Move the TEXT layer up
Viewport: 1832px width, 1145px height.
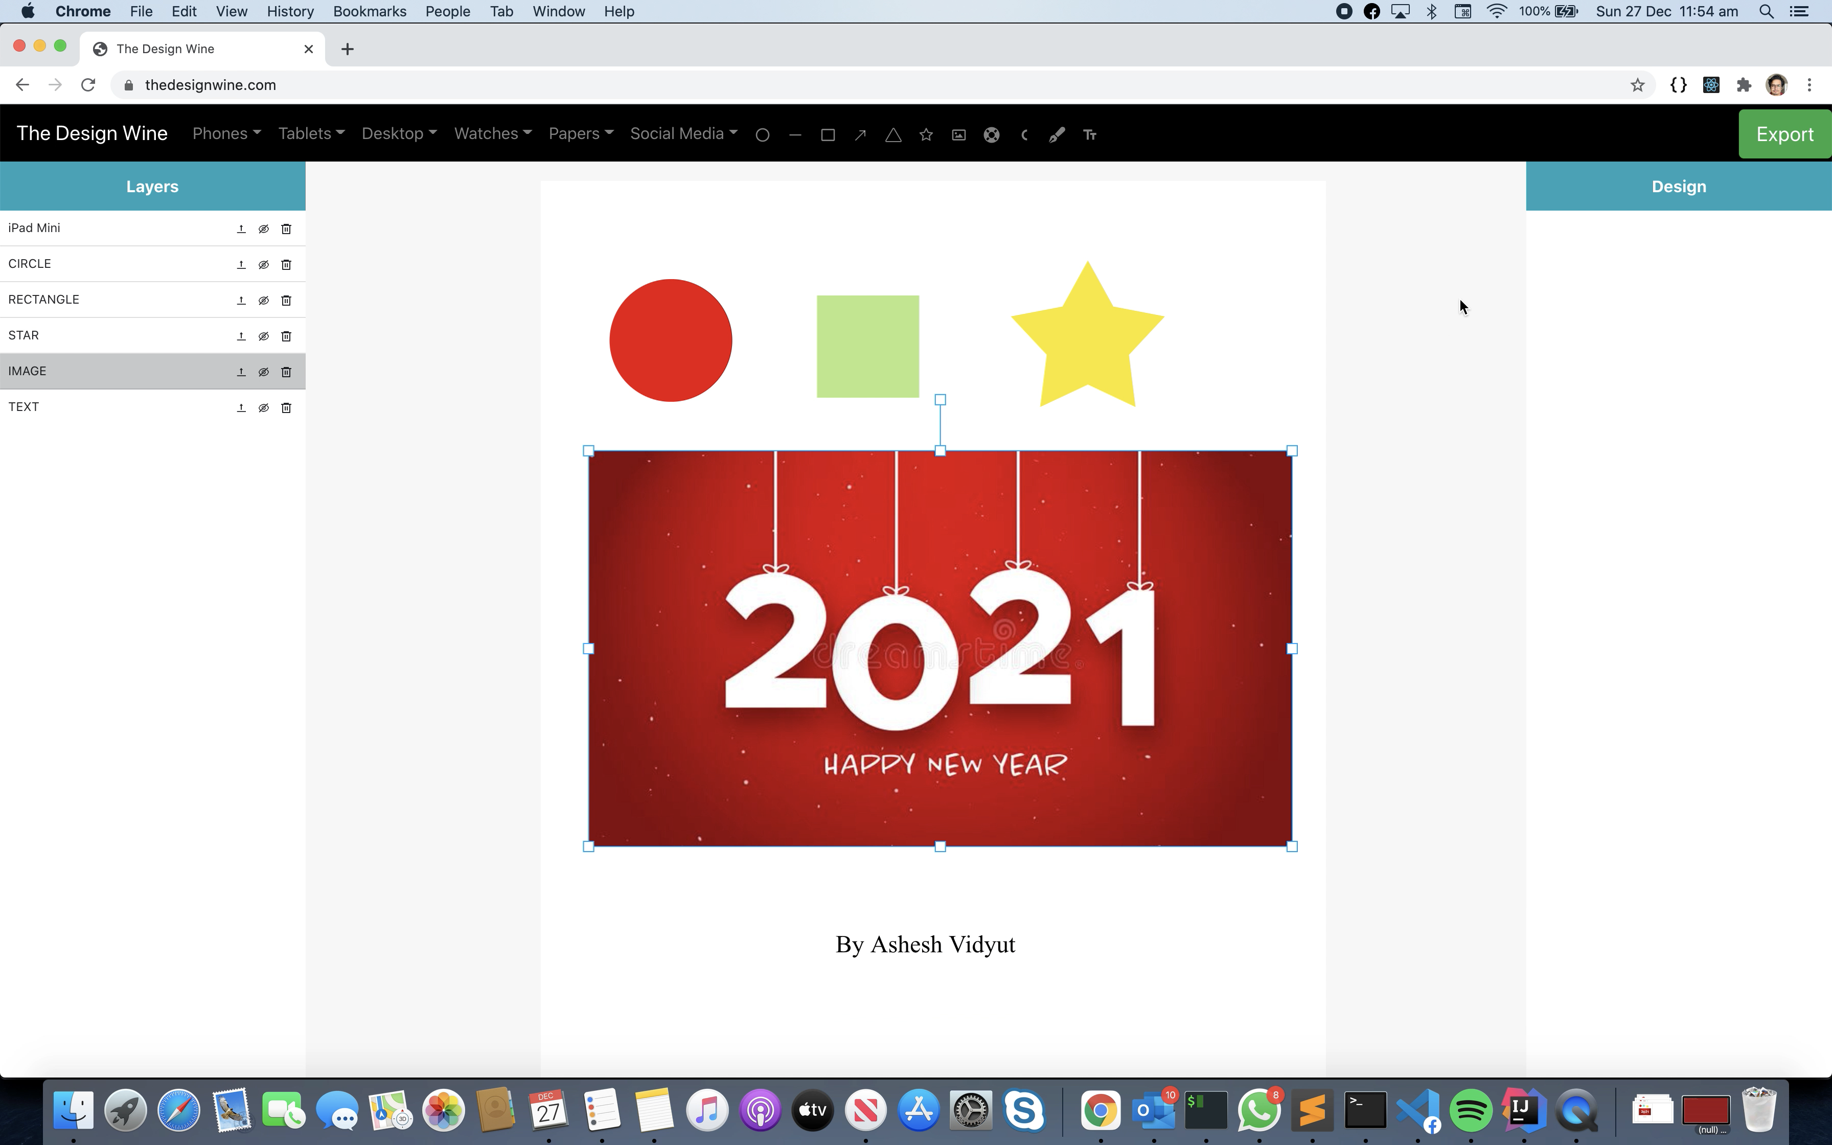click(x=241, y=407)
